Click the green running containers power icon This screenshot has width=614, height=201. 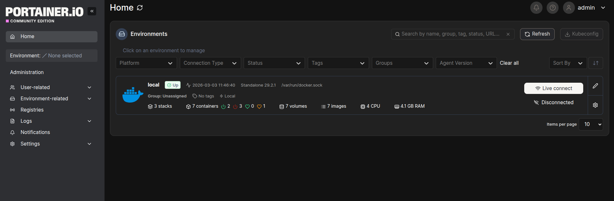[x=223, y=106]
